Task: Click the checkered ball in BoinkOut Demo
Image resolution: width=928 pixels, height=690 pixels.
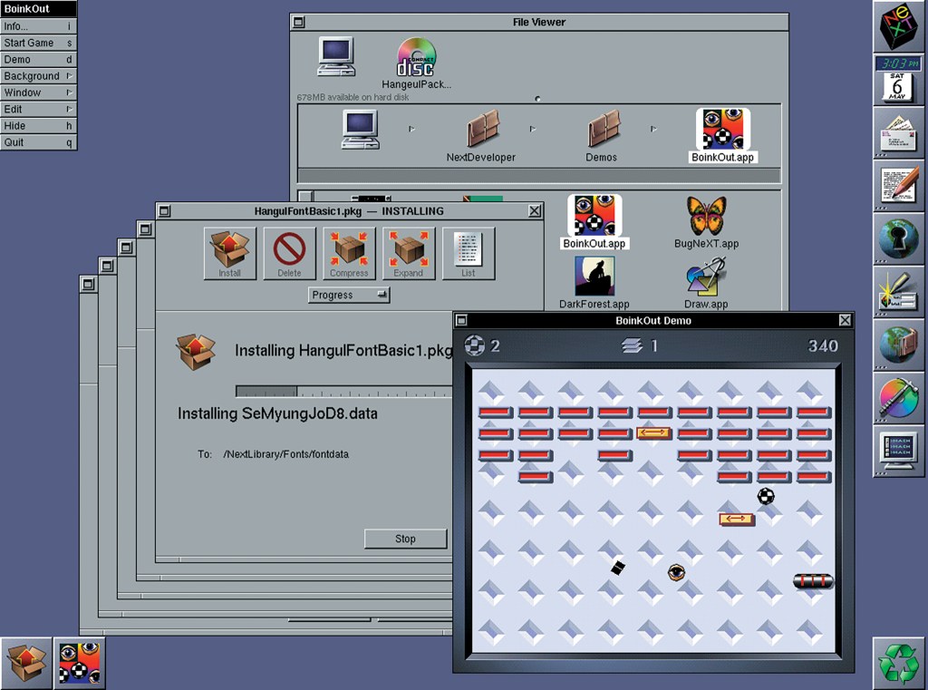Action: (x=766, y=496)
